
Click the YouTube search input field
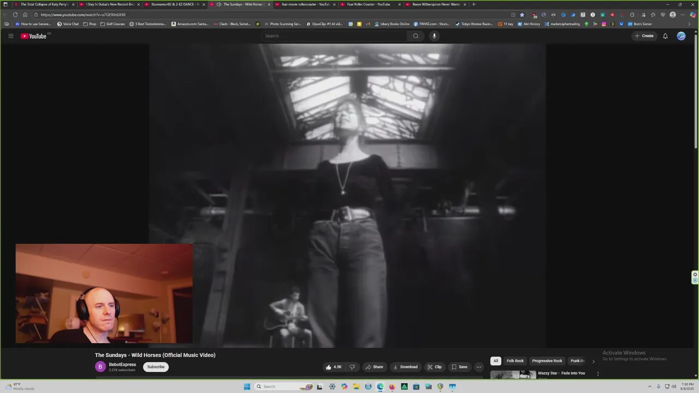coord(334,36)
